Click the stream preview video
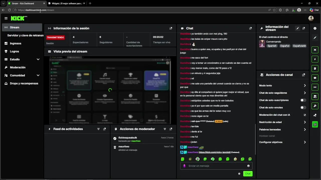The height and width of the screenshot is (180, 321). [x=110, y=90]
